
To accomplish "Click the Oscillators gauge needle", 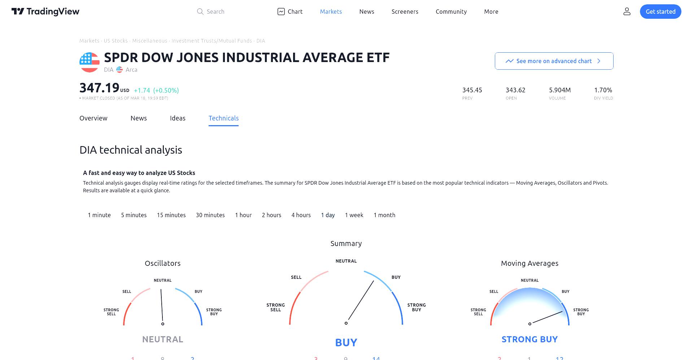I will (162, 307).
